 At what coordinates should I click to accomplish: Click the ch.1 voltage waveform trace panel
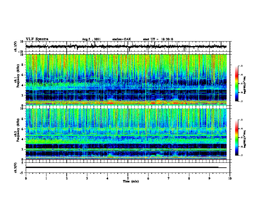click(x=128, y=46)
